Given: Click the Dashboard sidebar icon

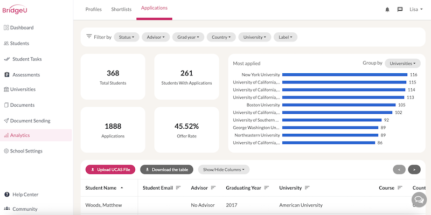Looking at the screenshot, I should (6, 27).
